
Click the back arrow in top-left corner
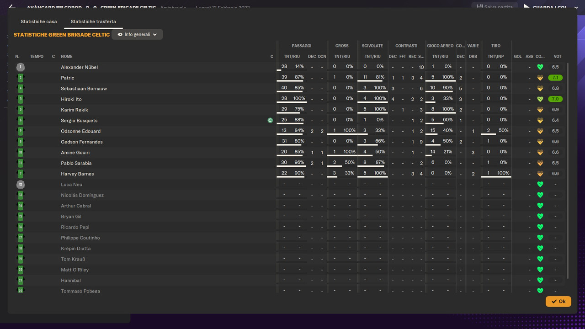click(12, 6)
